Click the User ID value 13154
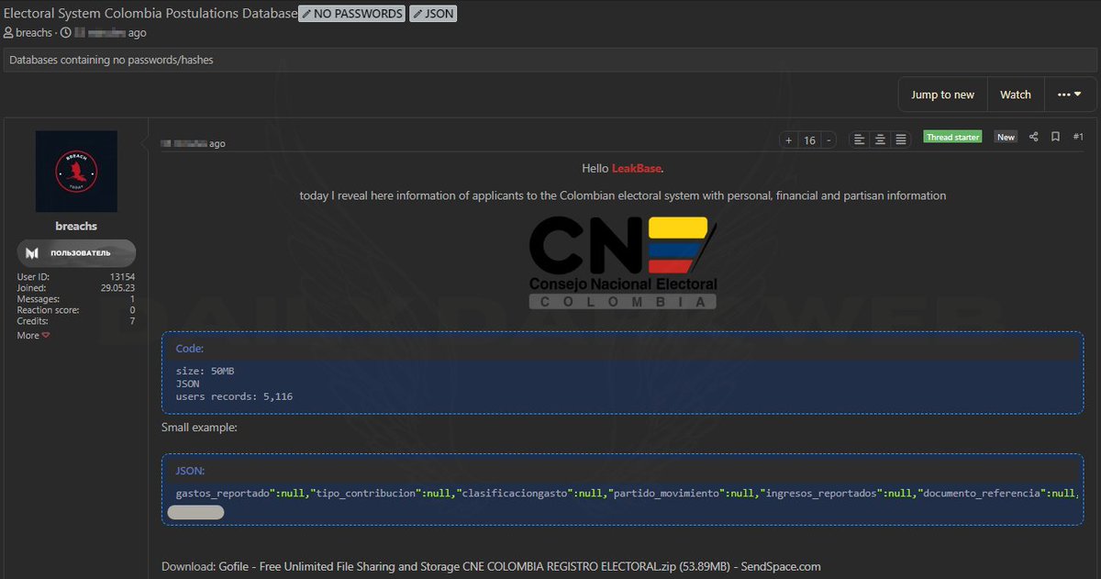The height and width of the screenshot is (579, 1101). tap(121, 277)
